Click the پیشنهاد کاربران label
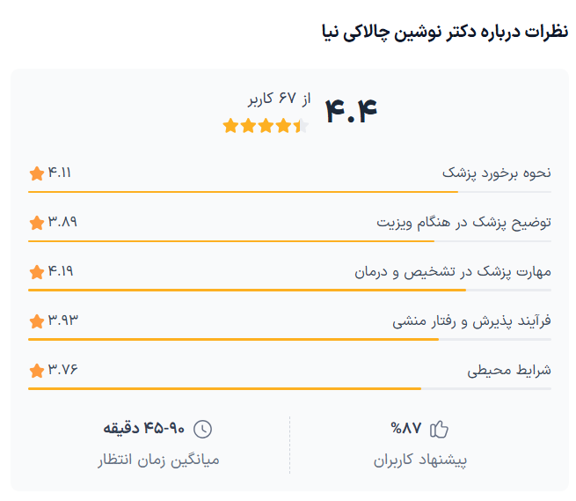The height and width of the screenshot is (501, 576). pos(420,460)
